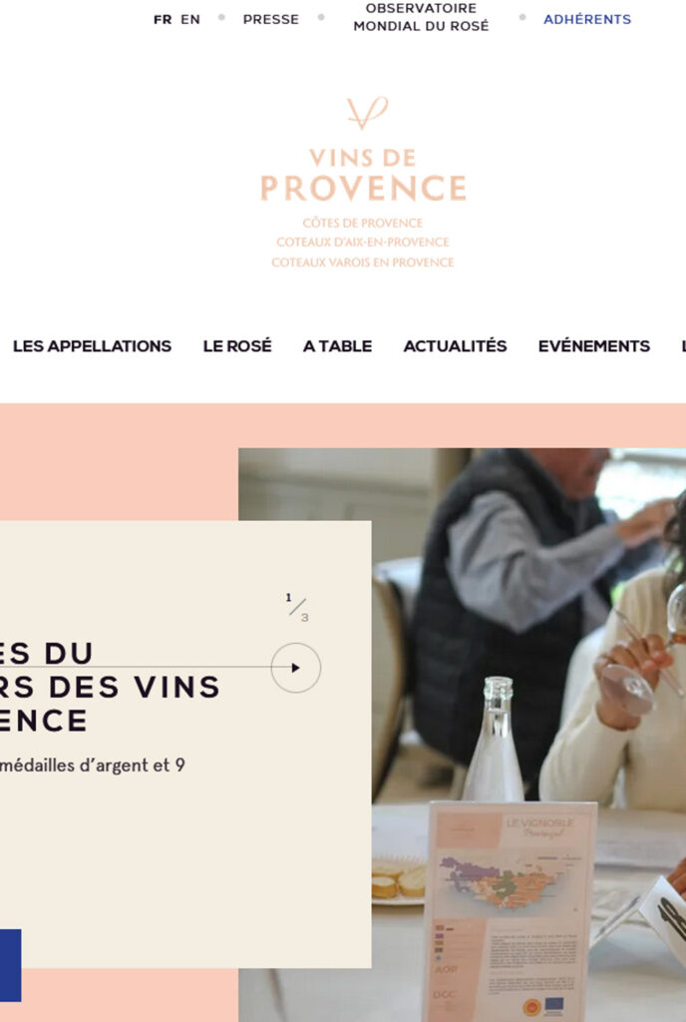
Task: Select A Table menu item
Action: pos(337,346)
